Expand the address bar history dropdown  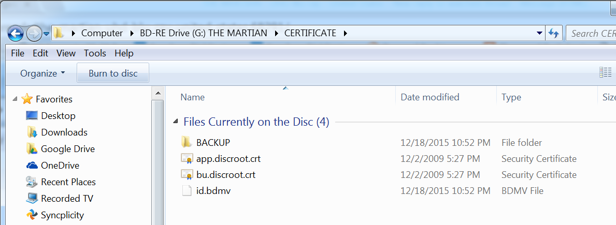pyautogui.click(x=539, y=33)
